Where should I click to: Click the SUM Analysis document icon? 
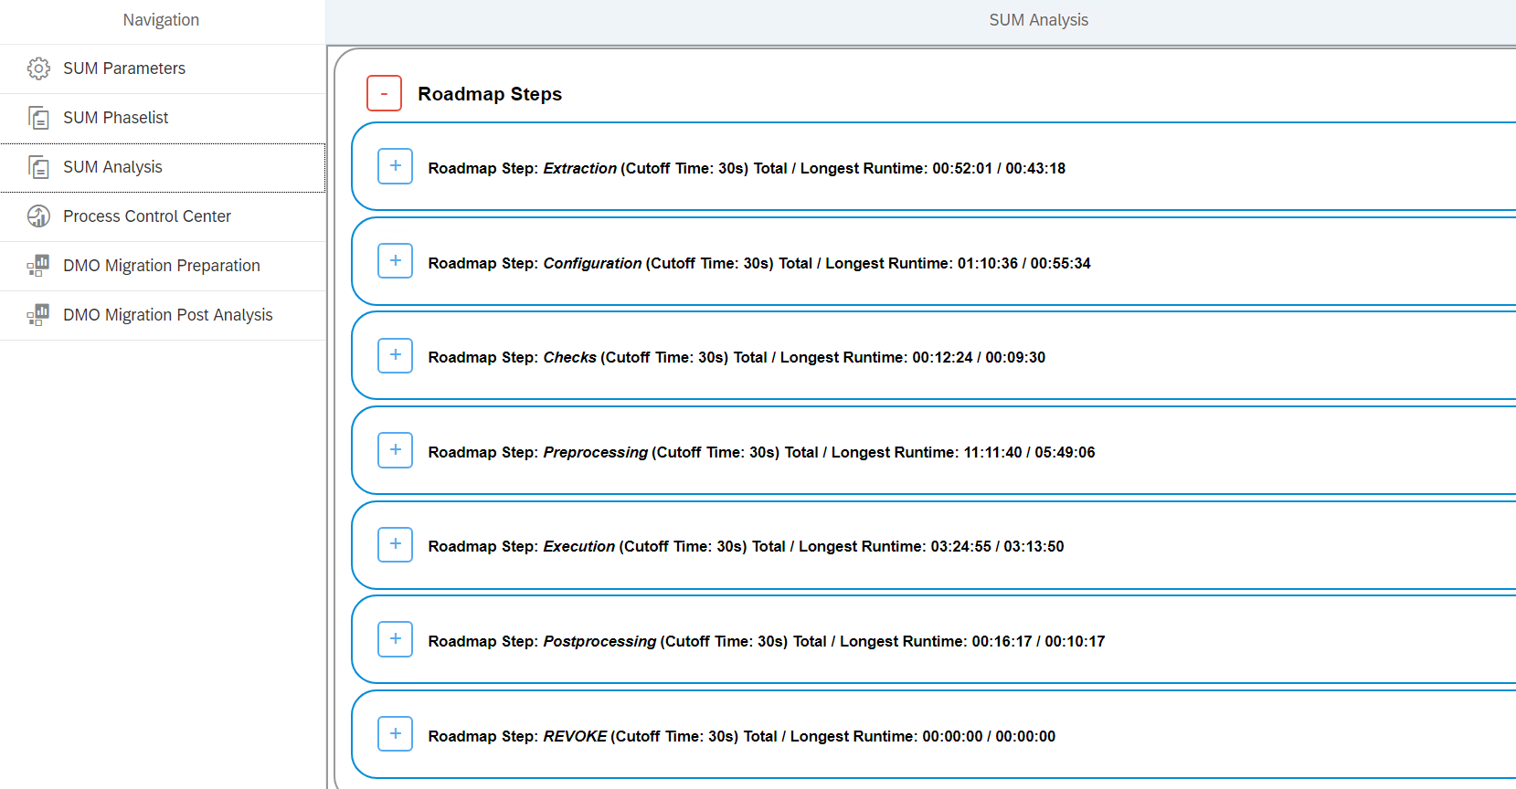(x=38, y=167)
